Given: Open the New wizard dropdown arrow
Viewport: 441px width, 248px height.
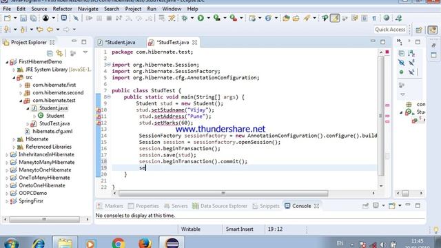Looking at the screenshot, I should 15,19.
